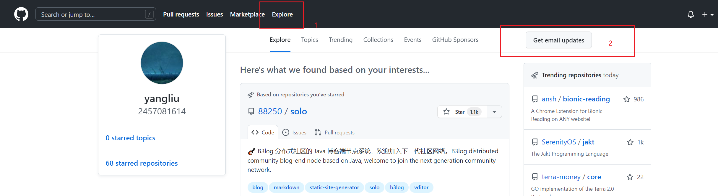Screen dimensions: 718x196
Task: View 68 starred repositories
Action: 142,163
